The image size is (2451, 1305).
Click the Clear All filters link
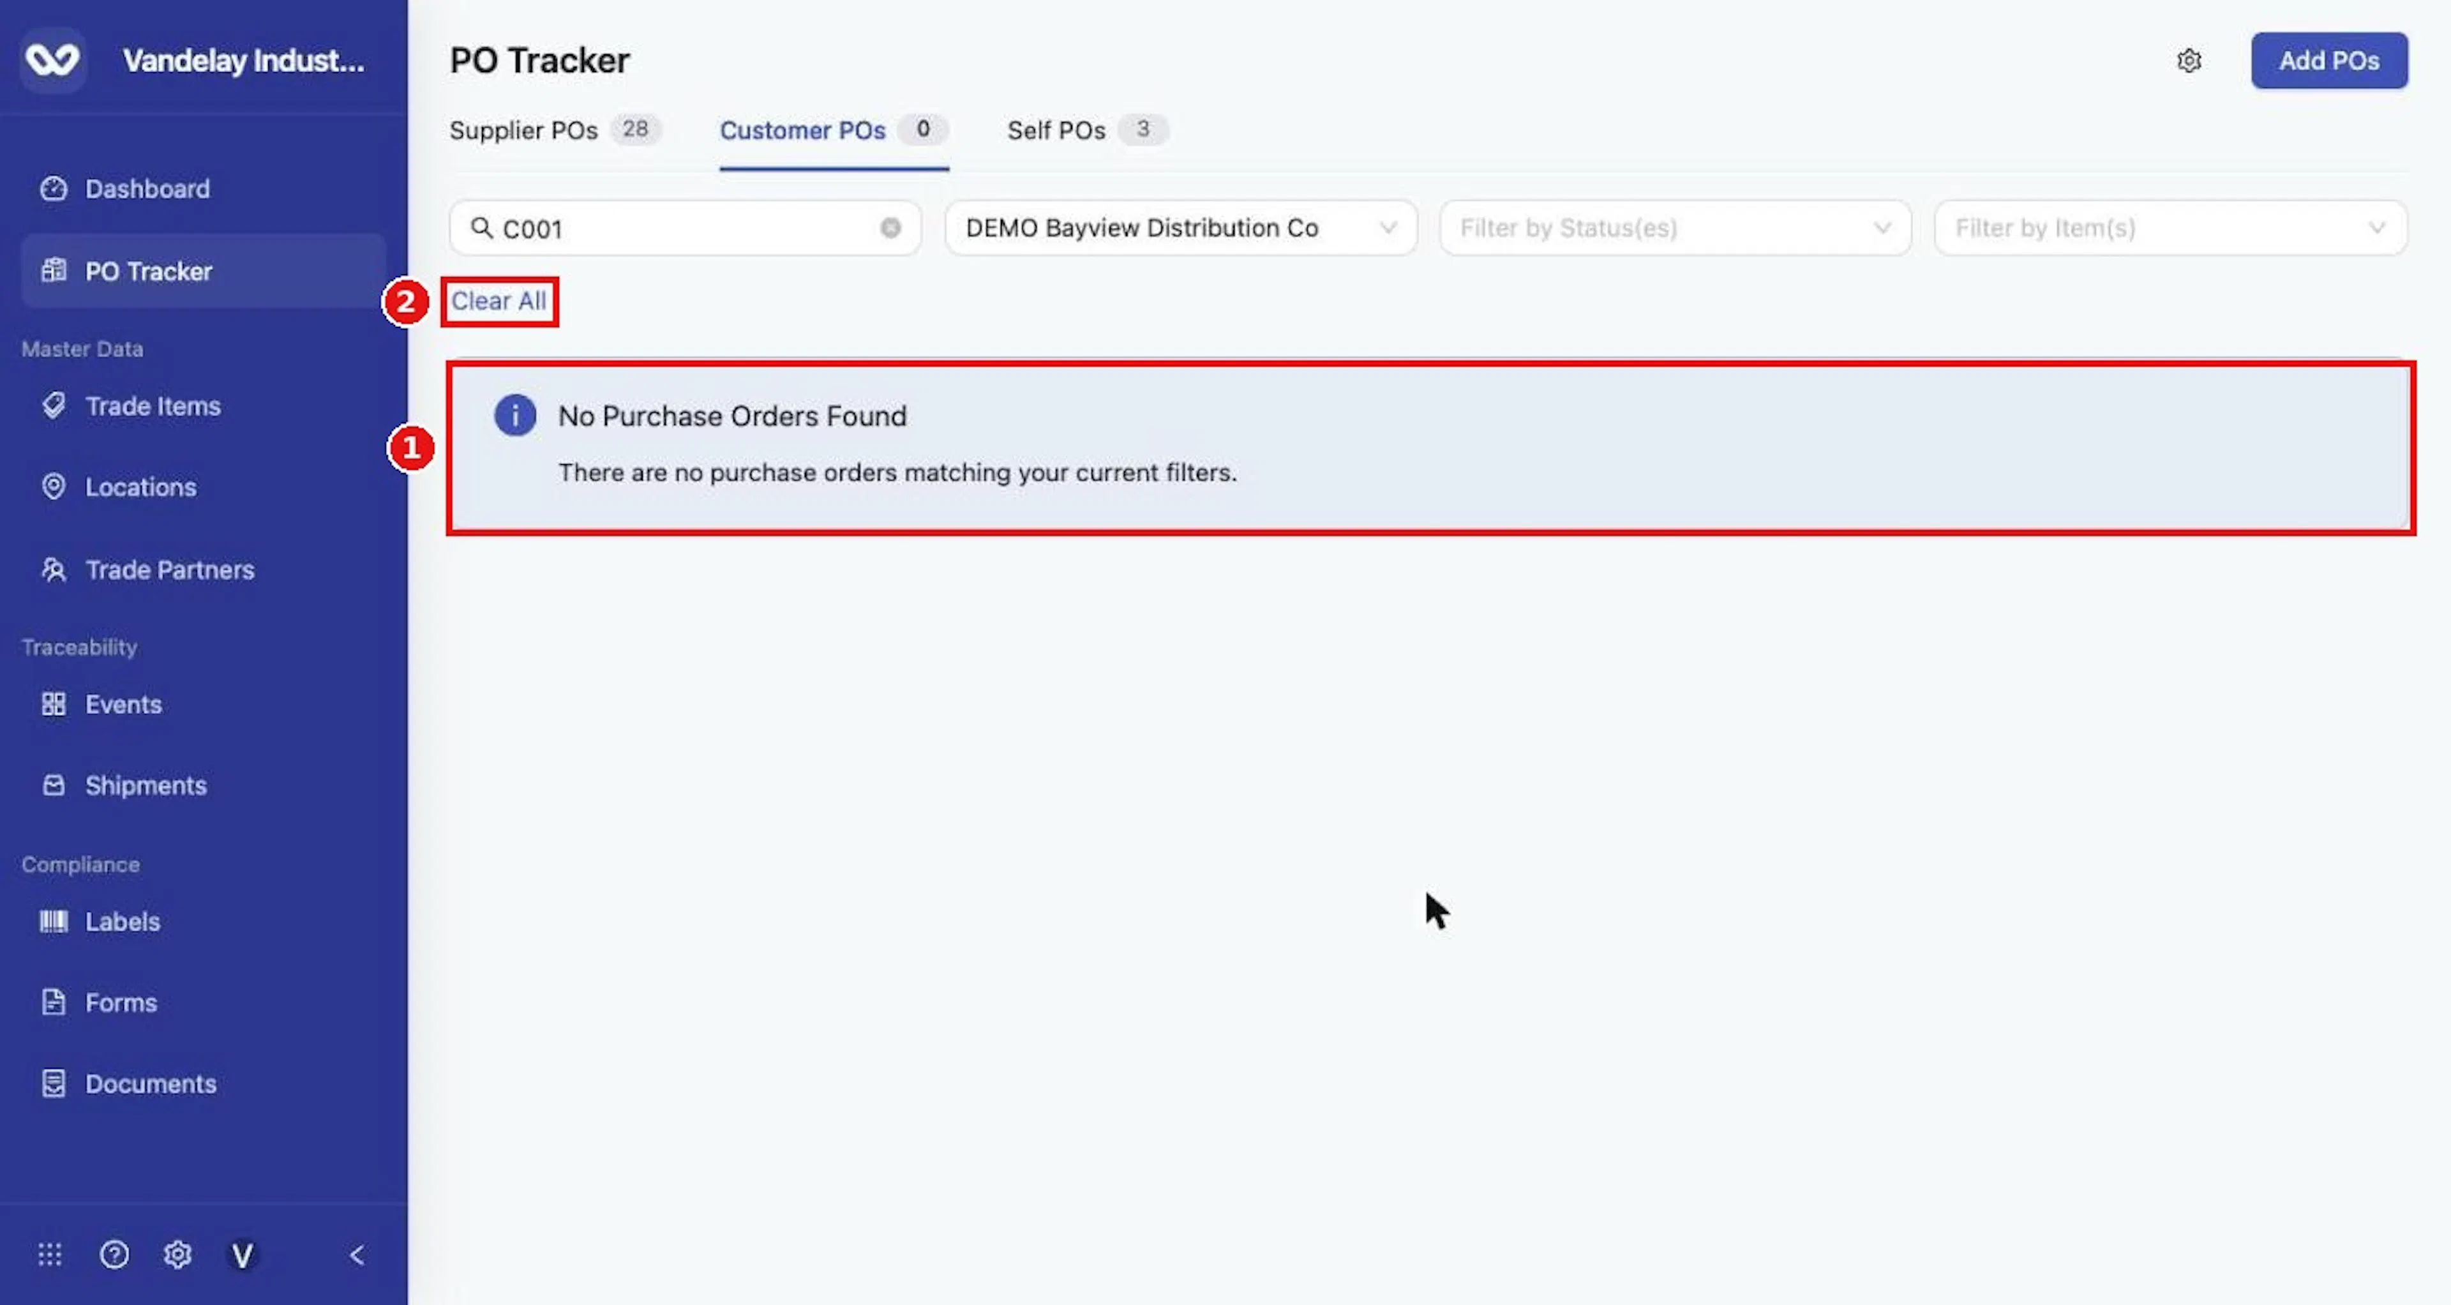[x=498, y=301]
